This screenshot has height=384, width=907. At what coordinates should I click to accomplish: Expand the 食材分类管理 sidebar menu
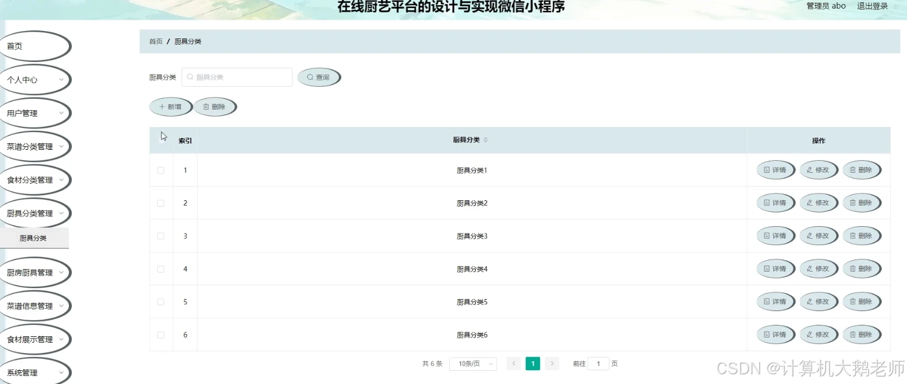click(34, 180)
